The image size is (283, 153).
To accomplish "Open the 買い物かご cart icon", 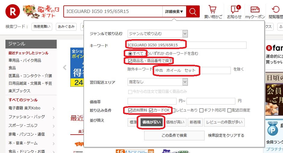I will tap(213, 12).
